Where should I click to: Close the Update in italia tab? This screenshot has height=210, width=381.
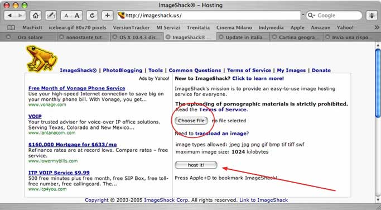(221, 37)
